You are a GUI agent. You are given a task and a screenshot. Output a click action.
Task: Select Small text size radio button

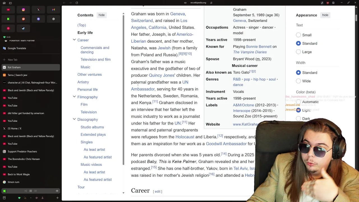298,35
